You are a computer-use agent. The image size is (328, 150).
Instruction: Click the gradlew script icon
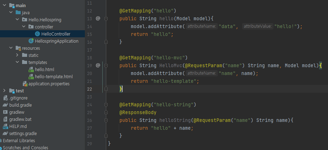pyautogui.click(x=5, y=112)
